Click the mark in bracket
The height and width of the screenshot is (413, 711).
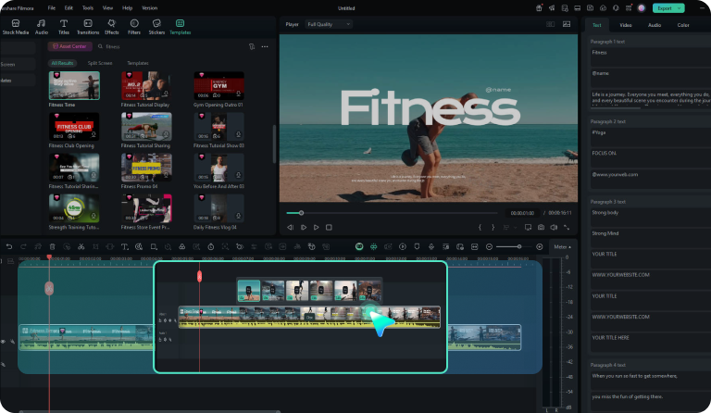point(480,227)
